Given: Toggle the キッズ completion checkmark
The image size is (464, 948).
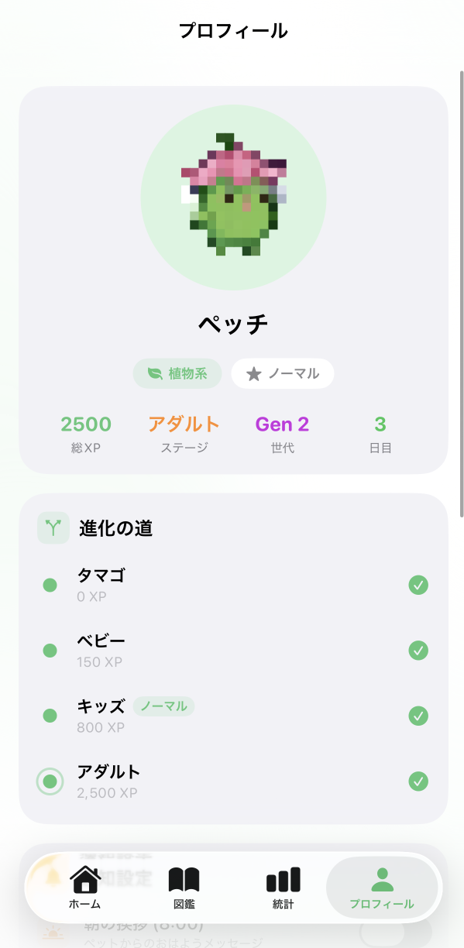Looking at the screenshot, I should (418, 715).
